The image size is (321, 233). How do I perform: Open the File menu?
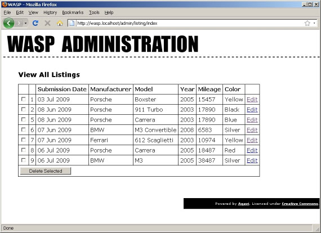tap(7, 12)
